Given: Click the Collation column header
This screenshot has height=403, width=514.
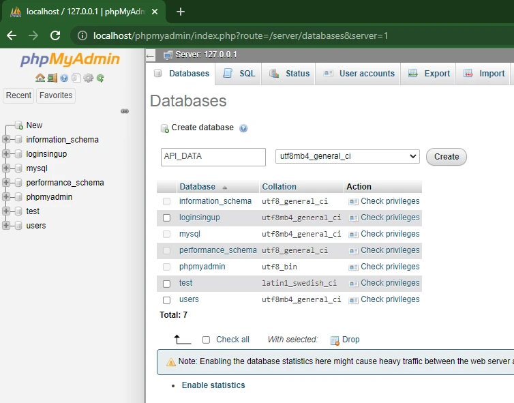Looking at the screenshot, I should click(279, 187).
